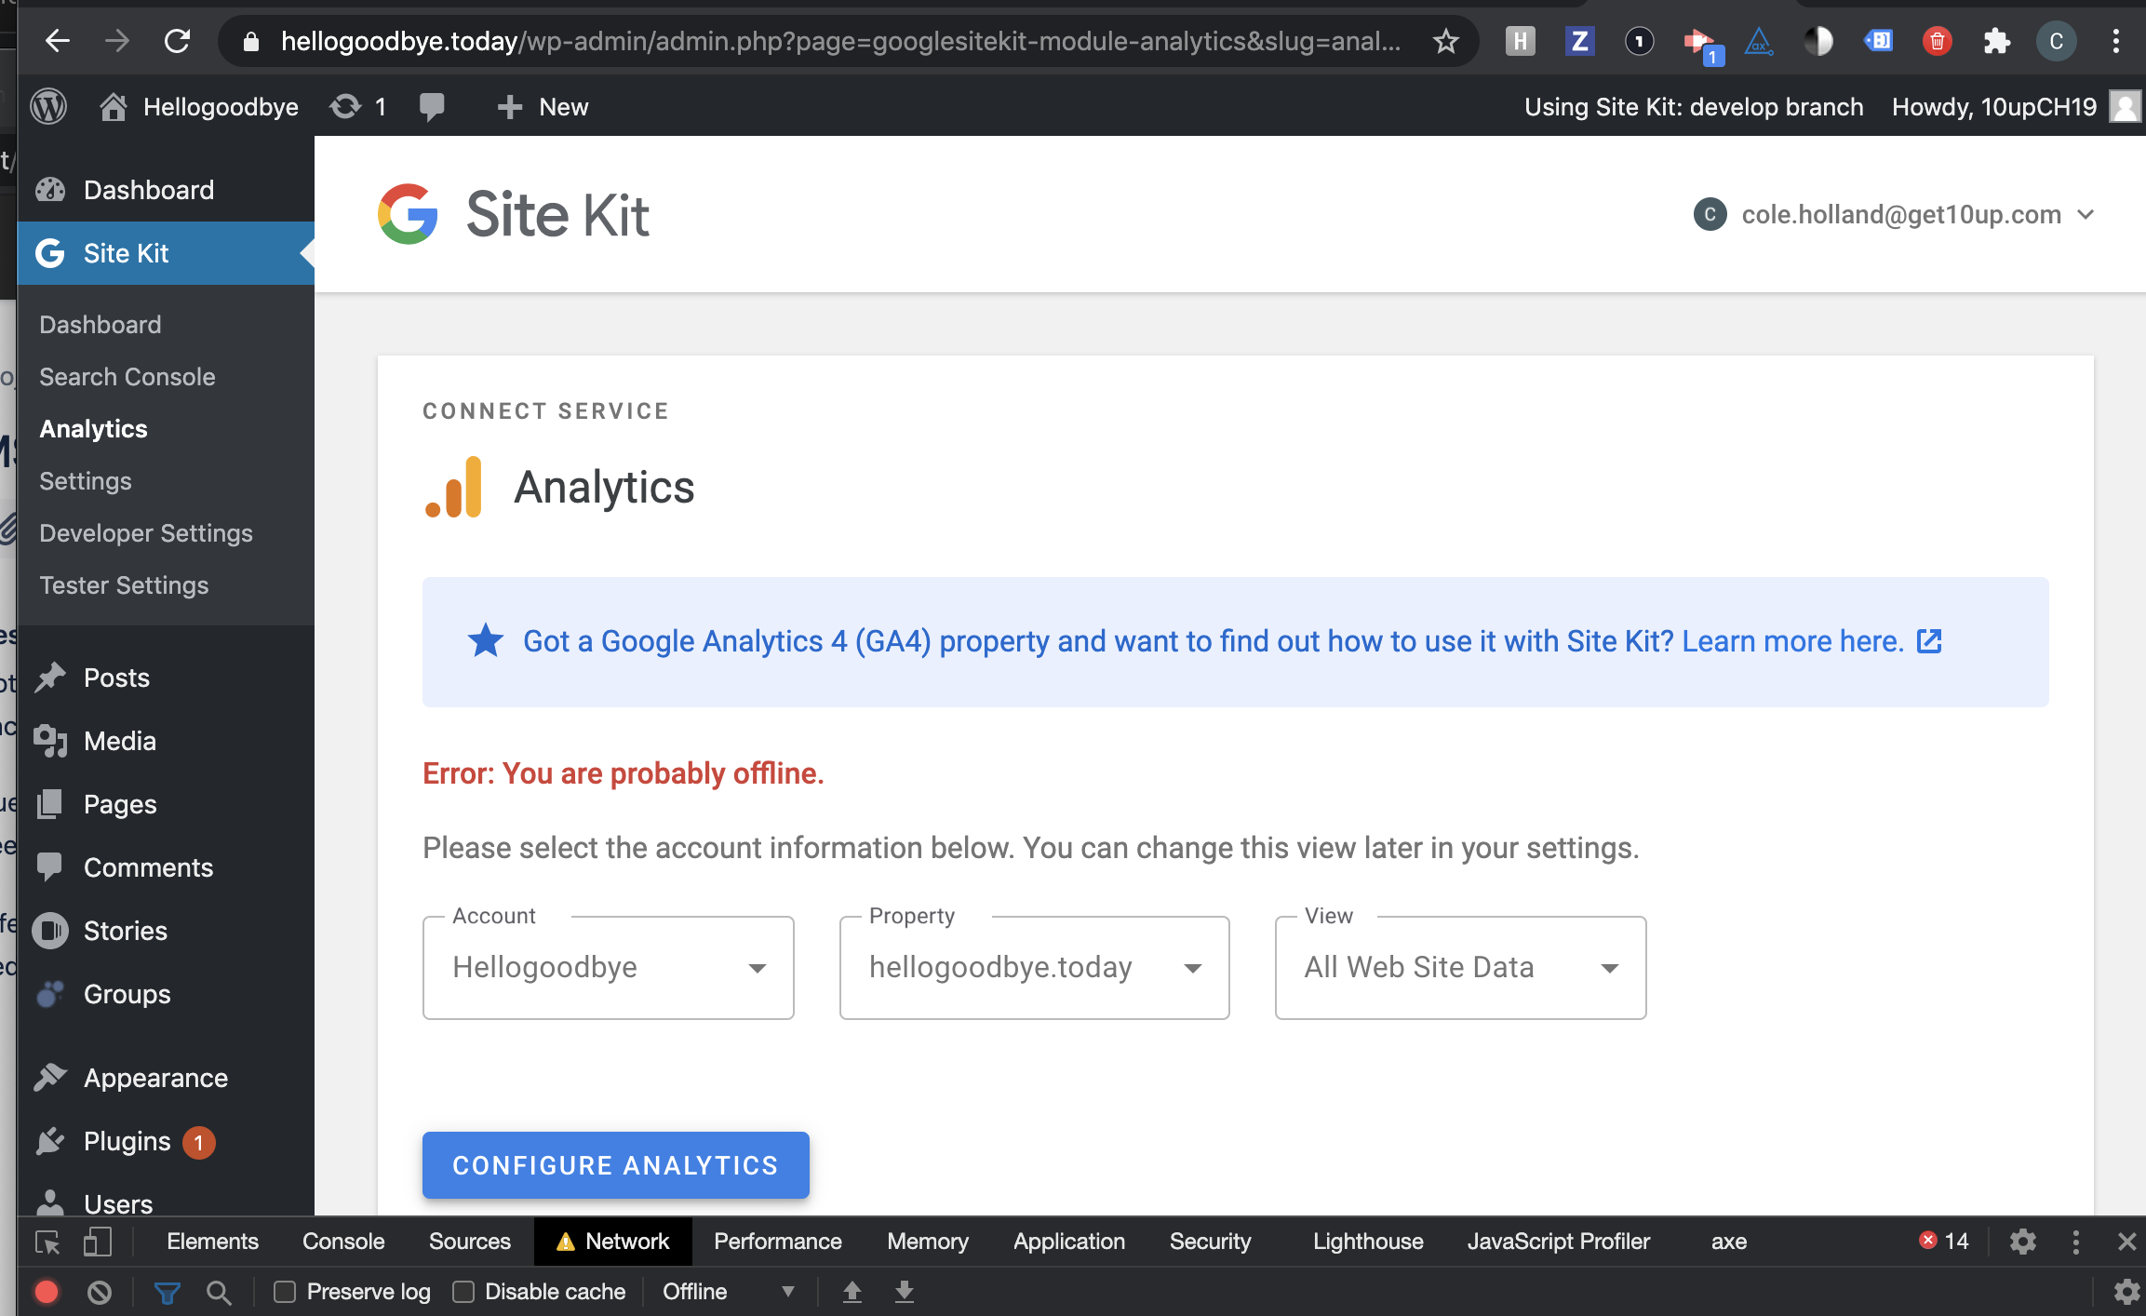View the site padlock info

click(x=250, y=41)
